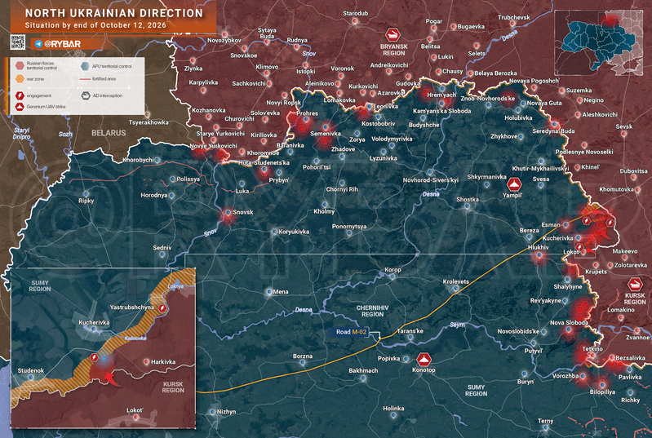Click the Snovsk city marker dot
Viewport: 652px width, 438px height.
228,213
